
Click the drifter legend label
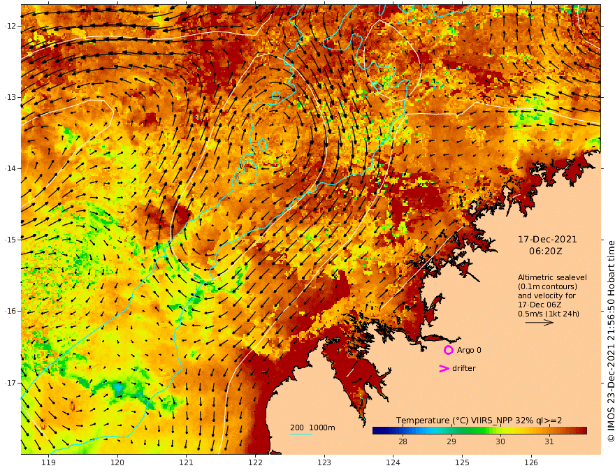click(463, 368)
